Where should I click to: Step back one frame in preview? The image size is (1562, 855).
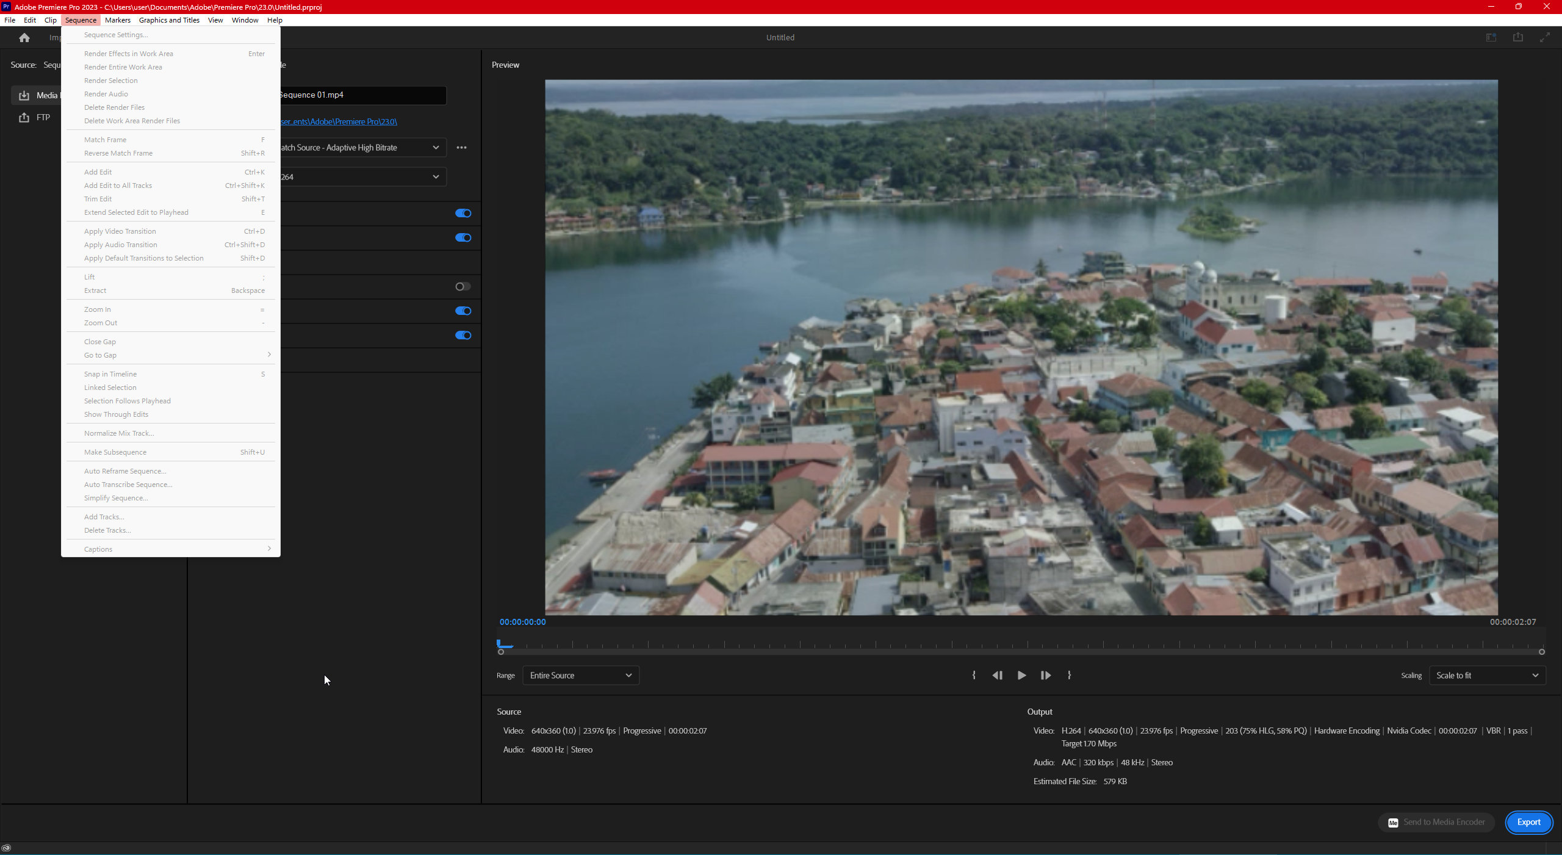point(998,675)
